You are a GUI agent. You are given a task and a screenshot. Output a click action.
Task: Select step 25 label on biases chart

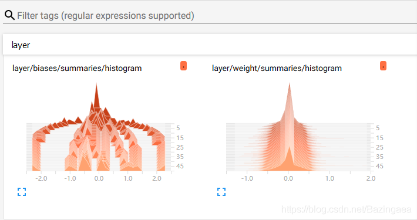pyautogui.click(x=180, y=147)
